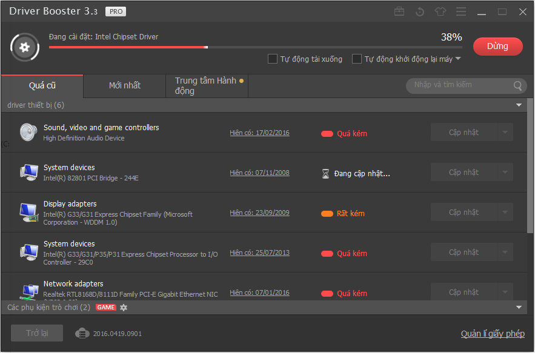Click the 38% progress text
Image resolution: width=535 pixels, height=353 pixels.
[x=451, y=37]
